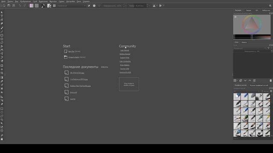Open the layer blending mode dropdown
This screenshot has width=273, height=153.
click(x=250, y=48)
